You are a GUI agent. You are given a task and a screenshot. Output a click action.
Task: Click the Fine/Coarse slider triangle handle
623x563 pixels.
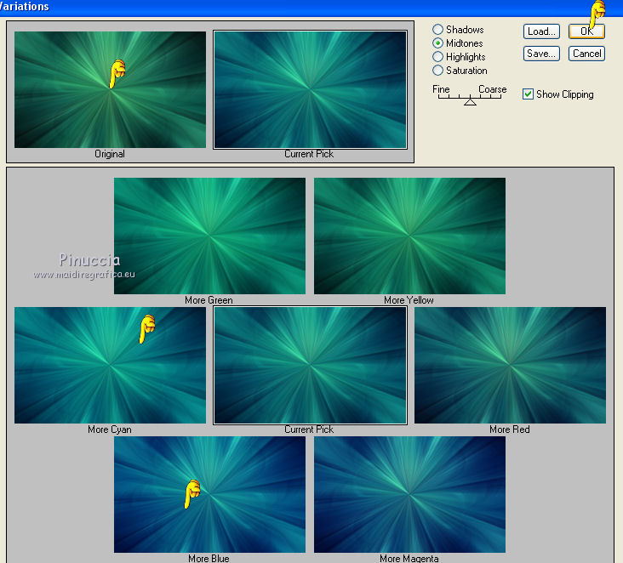tap(470, 102)
